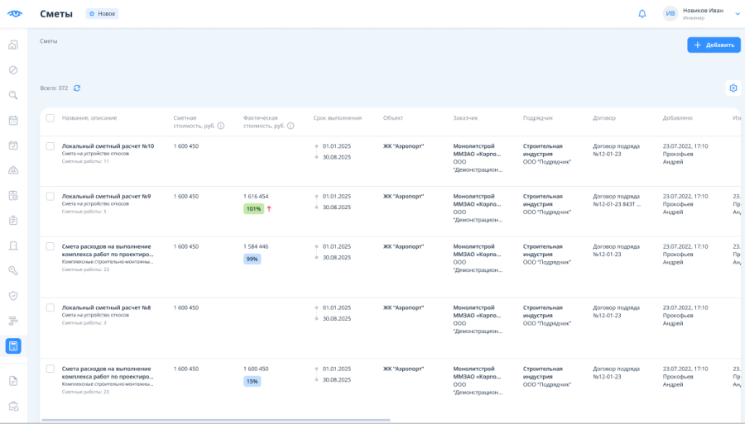
Task: Show info for Фактическая стоимость column
Action: (291, 126)
